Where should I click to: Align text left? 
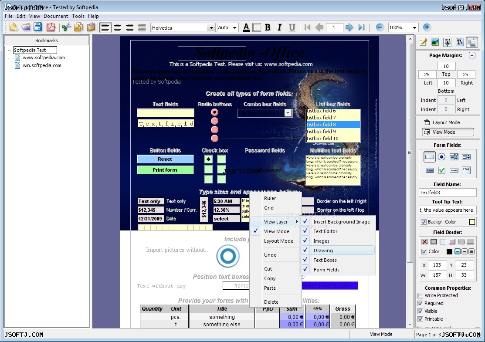coord(105,27)
